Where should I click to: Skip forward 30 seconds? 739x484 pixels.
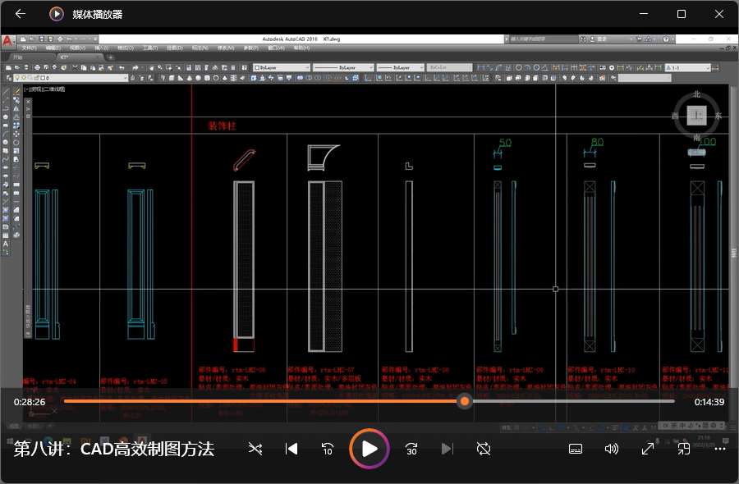(411, 449)
